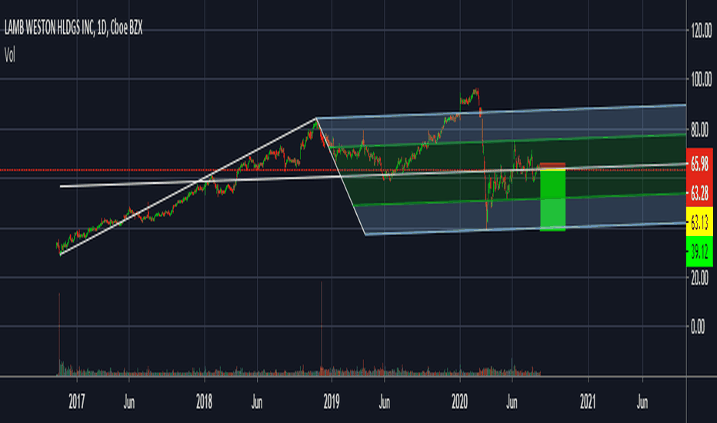This screenshot has width=717, height=423.
Task: Click the green 39.12 price tag
Action: tap(699, 251)
